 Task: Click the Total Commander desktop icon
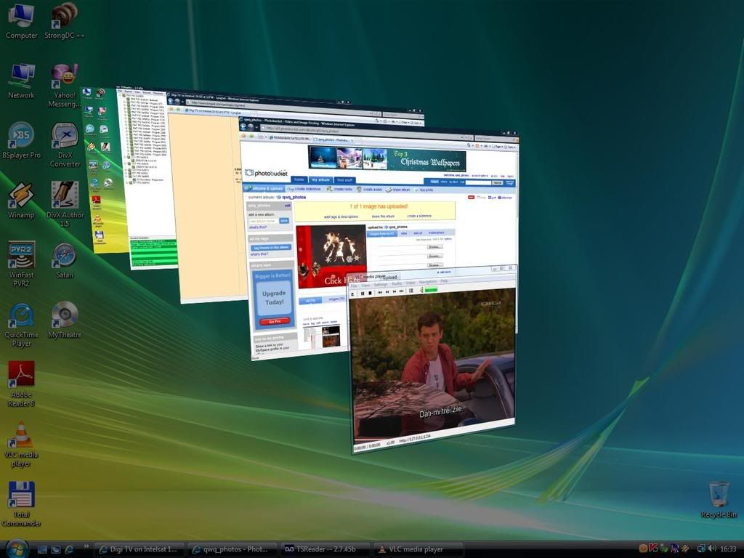(x=21, y=495)
